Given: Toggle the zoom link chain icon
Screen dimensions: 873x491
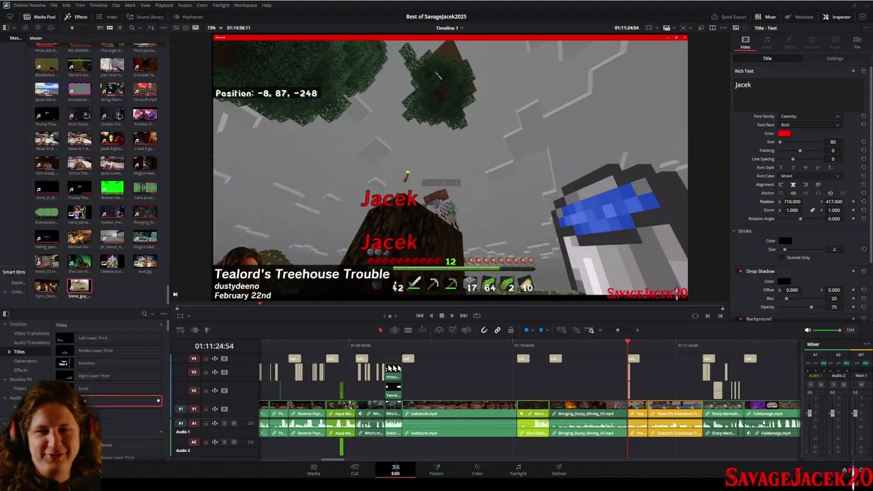Looking at the screenshot, I should (812, 210).
